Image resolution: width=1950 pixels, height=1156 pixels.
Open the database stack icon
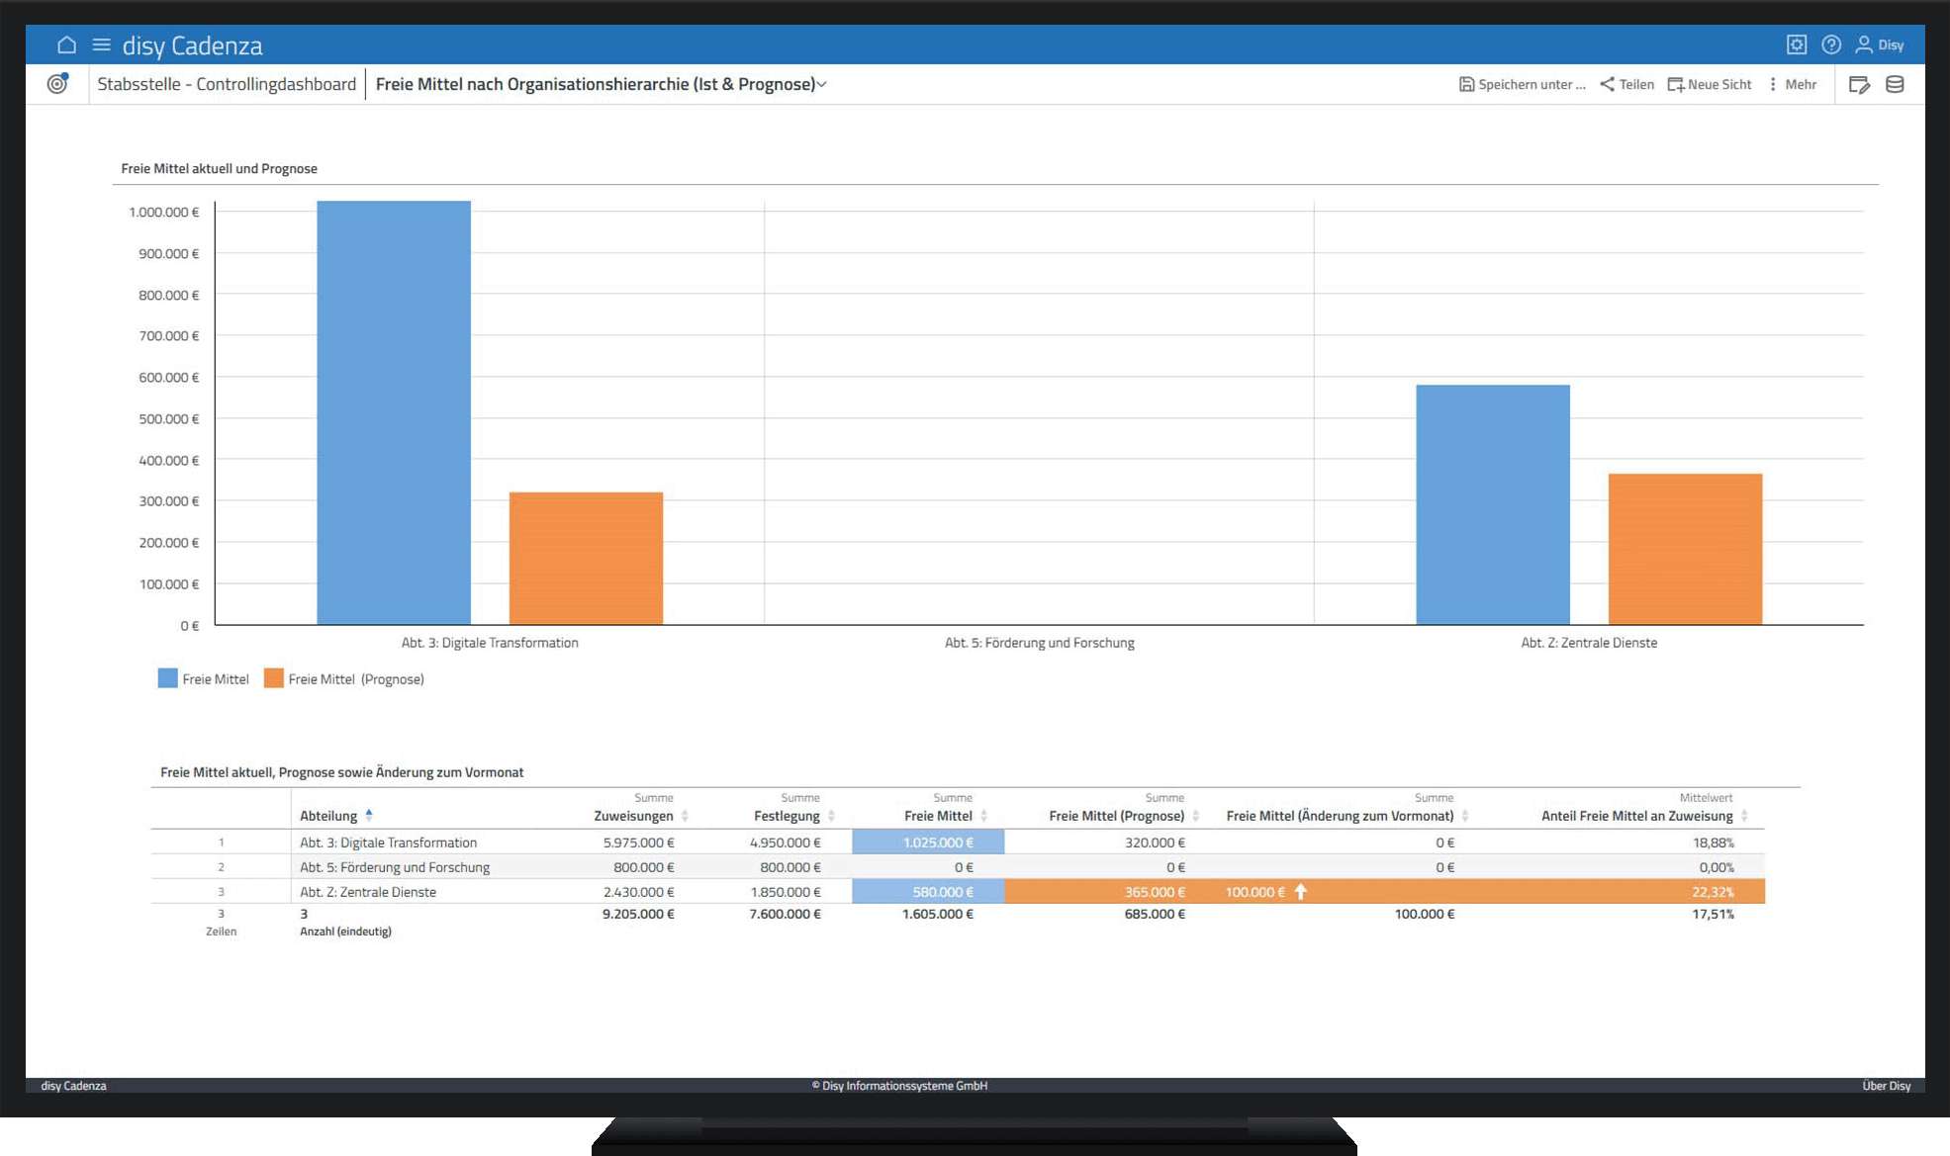1895,85
